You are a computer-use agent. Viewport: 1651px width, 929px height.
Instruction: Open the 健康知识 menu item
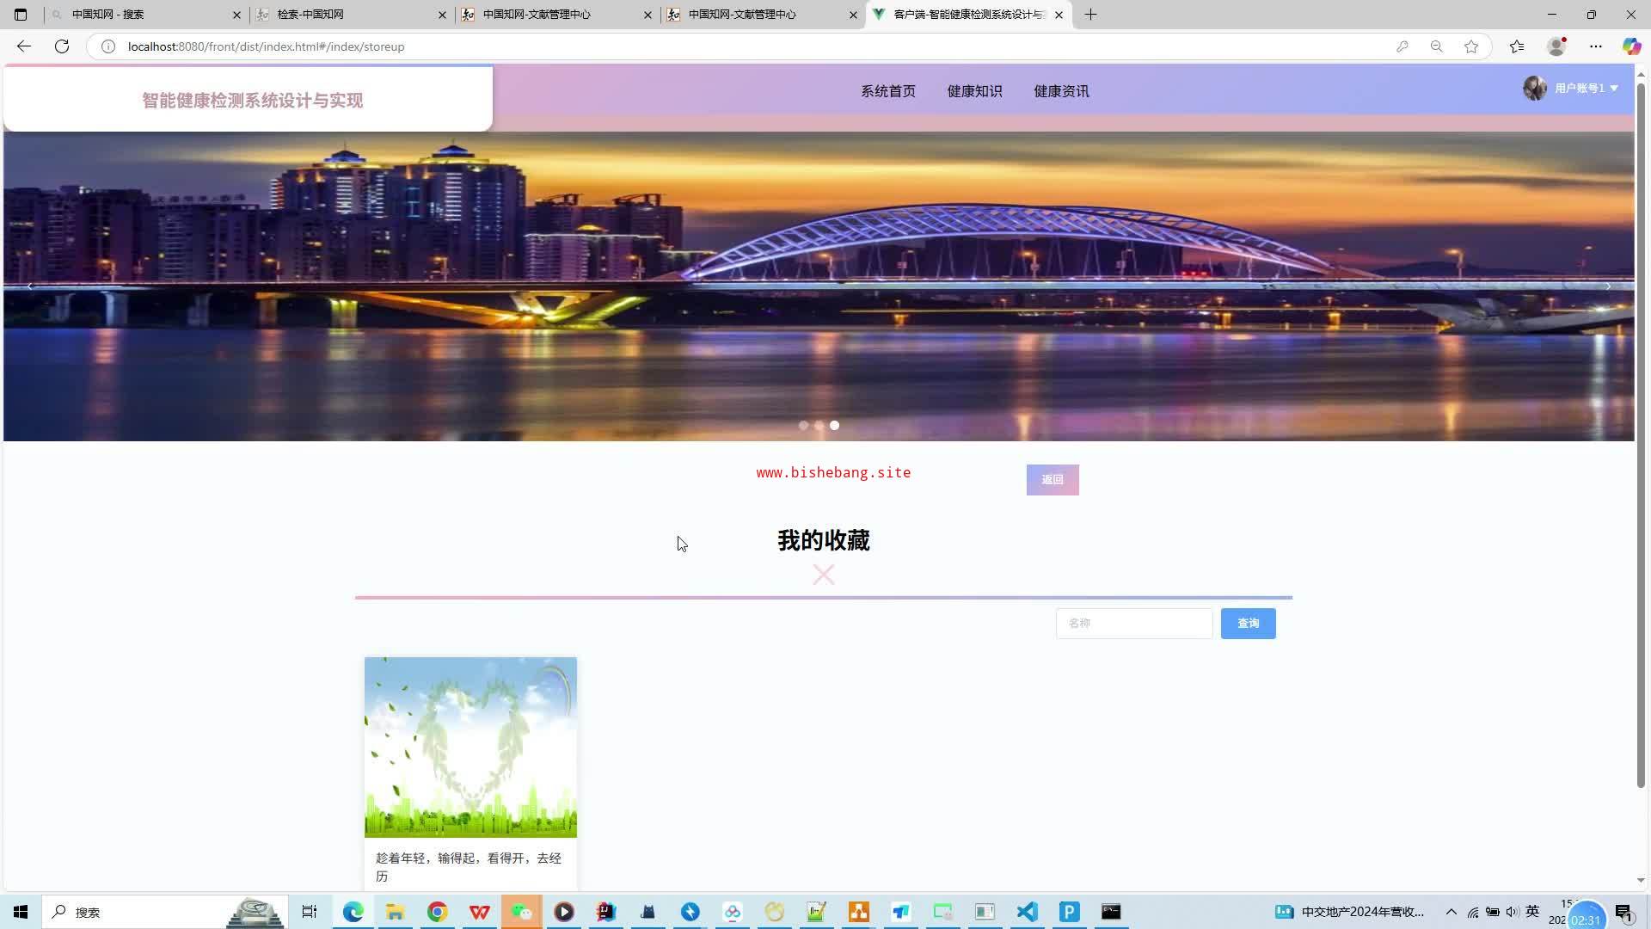pos(974,91)
